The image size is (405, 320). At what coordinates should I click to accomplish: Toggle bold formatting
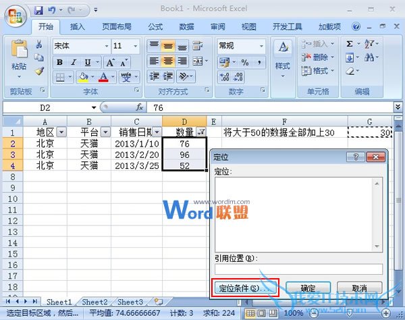pyautogui.click(x=59, y=62)
